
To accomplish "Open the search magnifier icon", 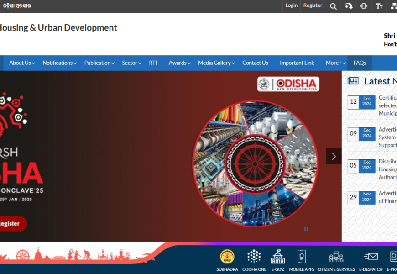I will click(x=334, y=6).
